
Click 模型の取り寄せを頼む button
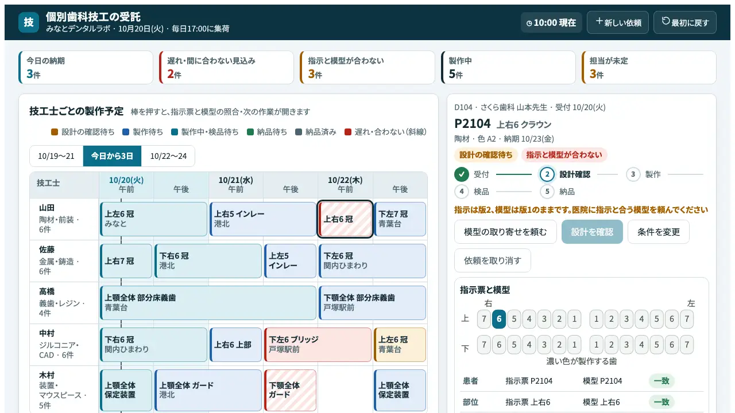point(505,232)
